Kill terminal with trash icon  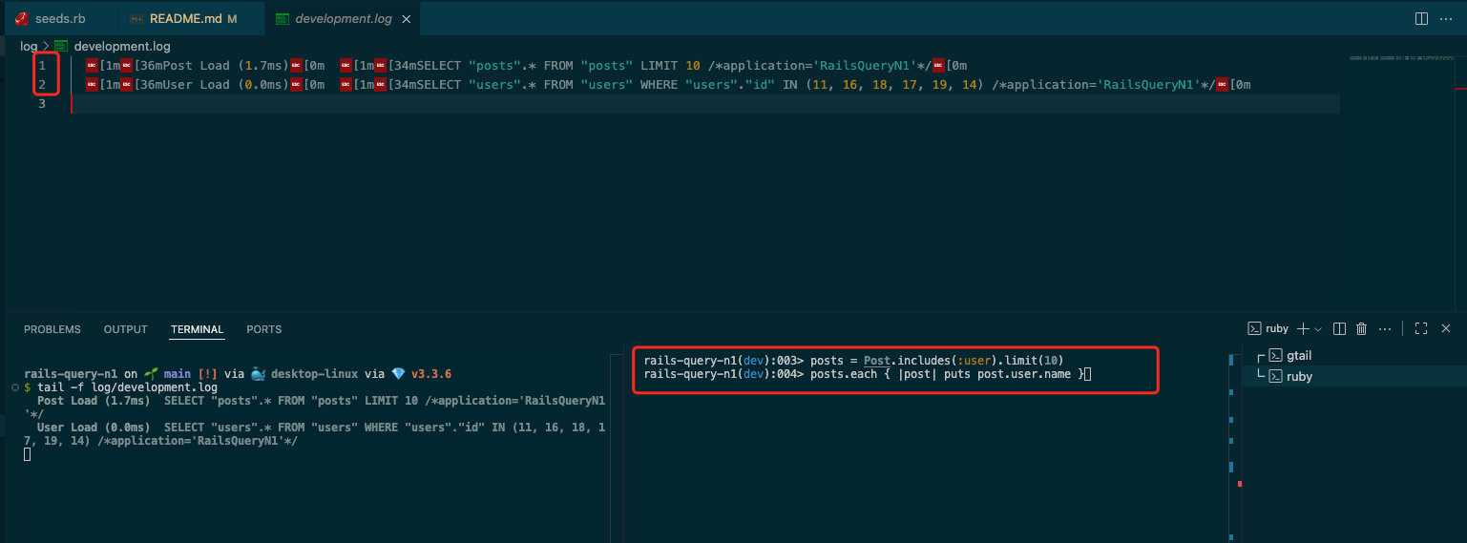click(x=1362, y=328)
